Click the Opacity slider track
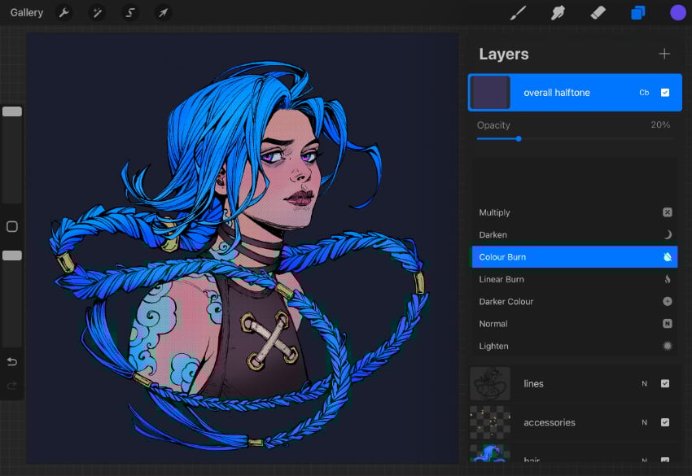 point(575,138)
